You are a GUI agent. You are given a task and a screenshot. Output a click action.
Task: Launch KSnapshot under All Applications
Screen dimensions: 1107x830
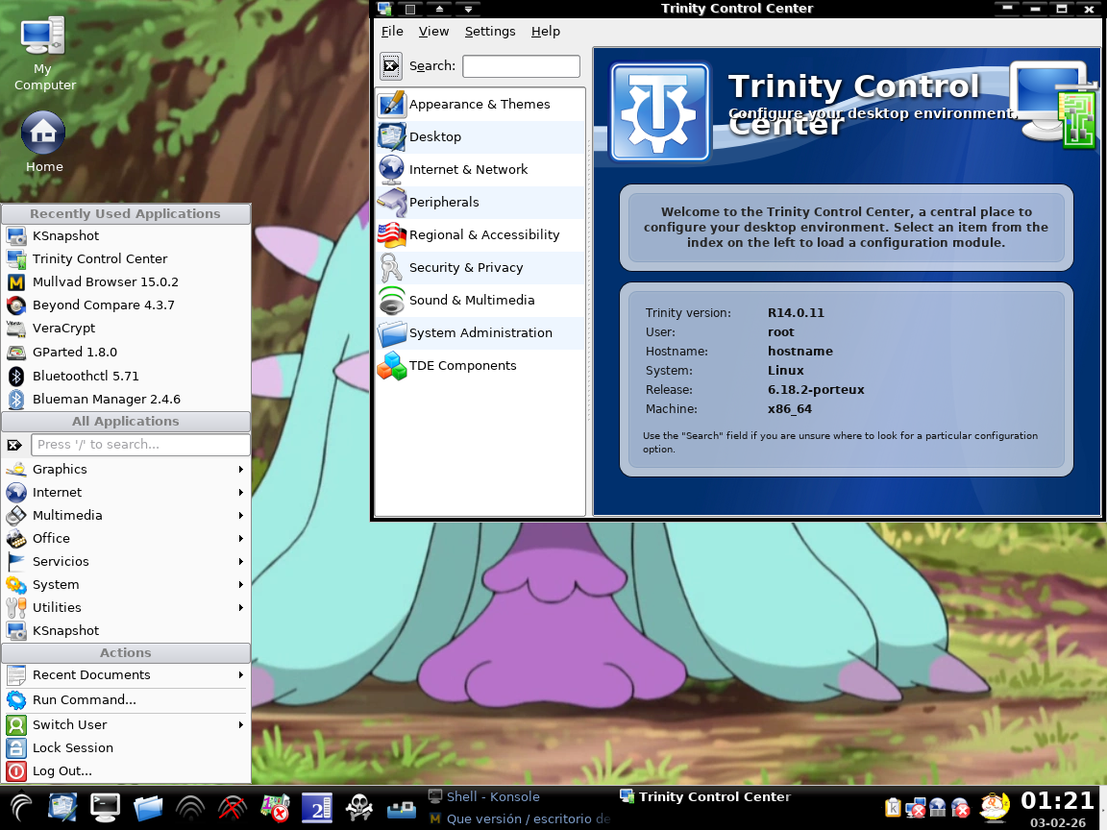click(x=126, y=631)
